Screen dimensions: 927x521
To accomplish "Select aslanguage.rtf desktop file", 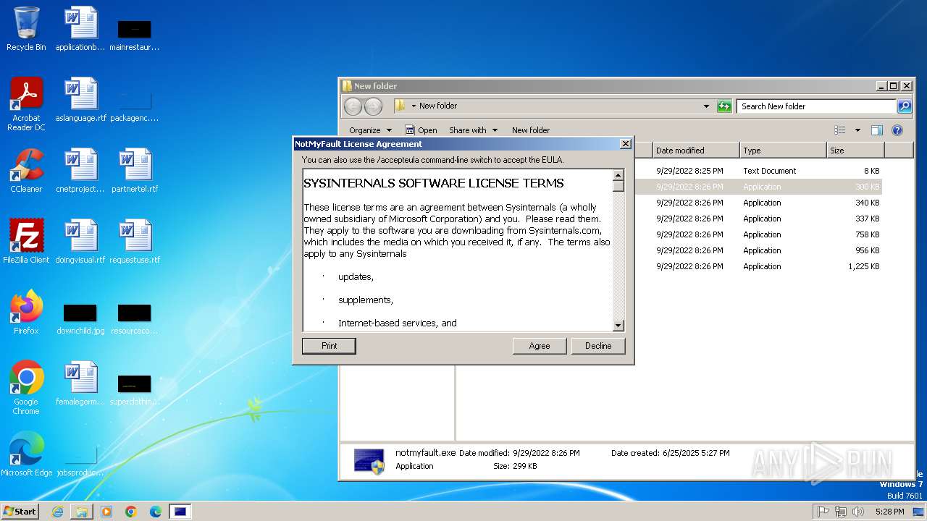I will pos(80,100).
